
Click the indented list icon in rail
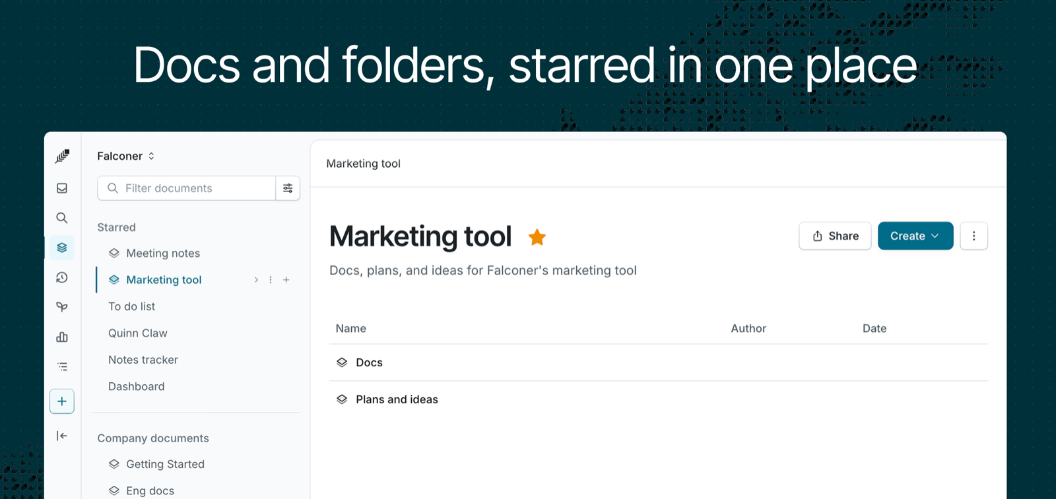62,366
